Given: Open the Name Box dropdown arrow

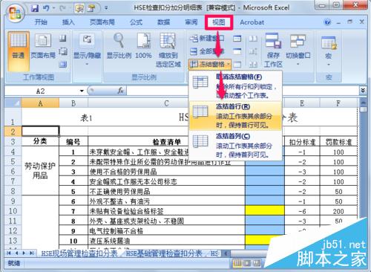Looking at the screenshot, I should 82,91.
